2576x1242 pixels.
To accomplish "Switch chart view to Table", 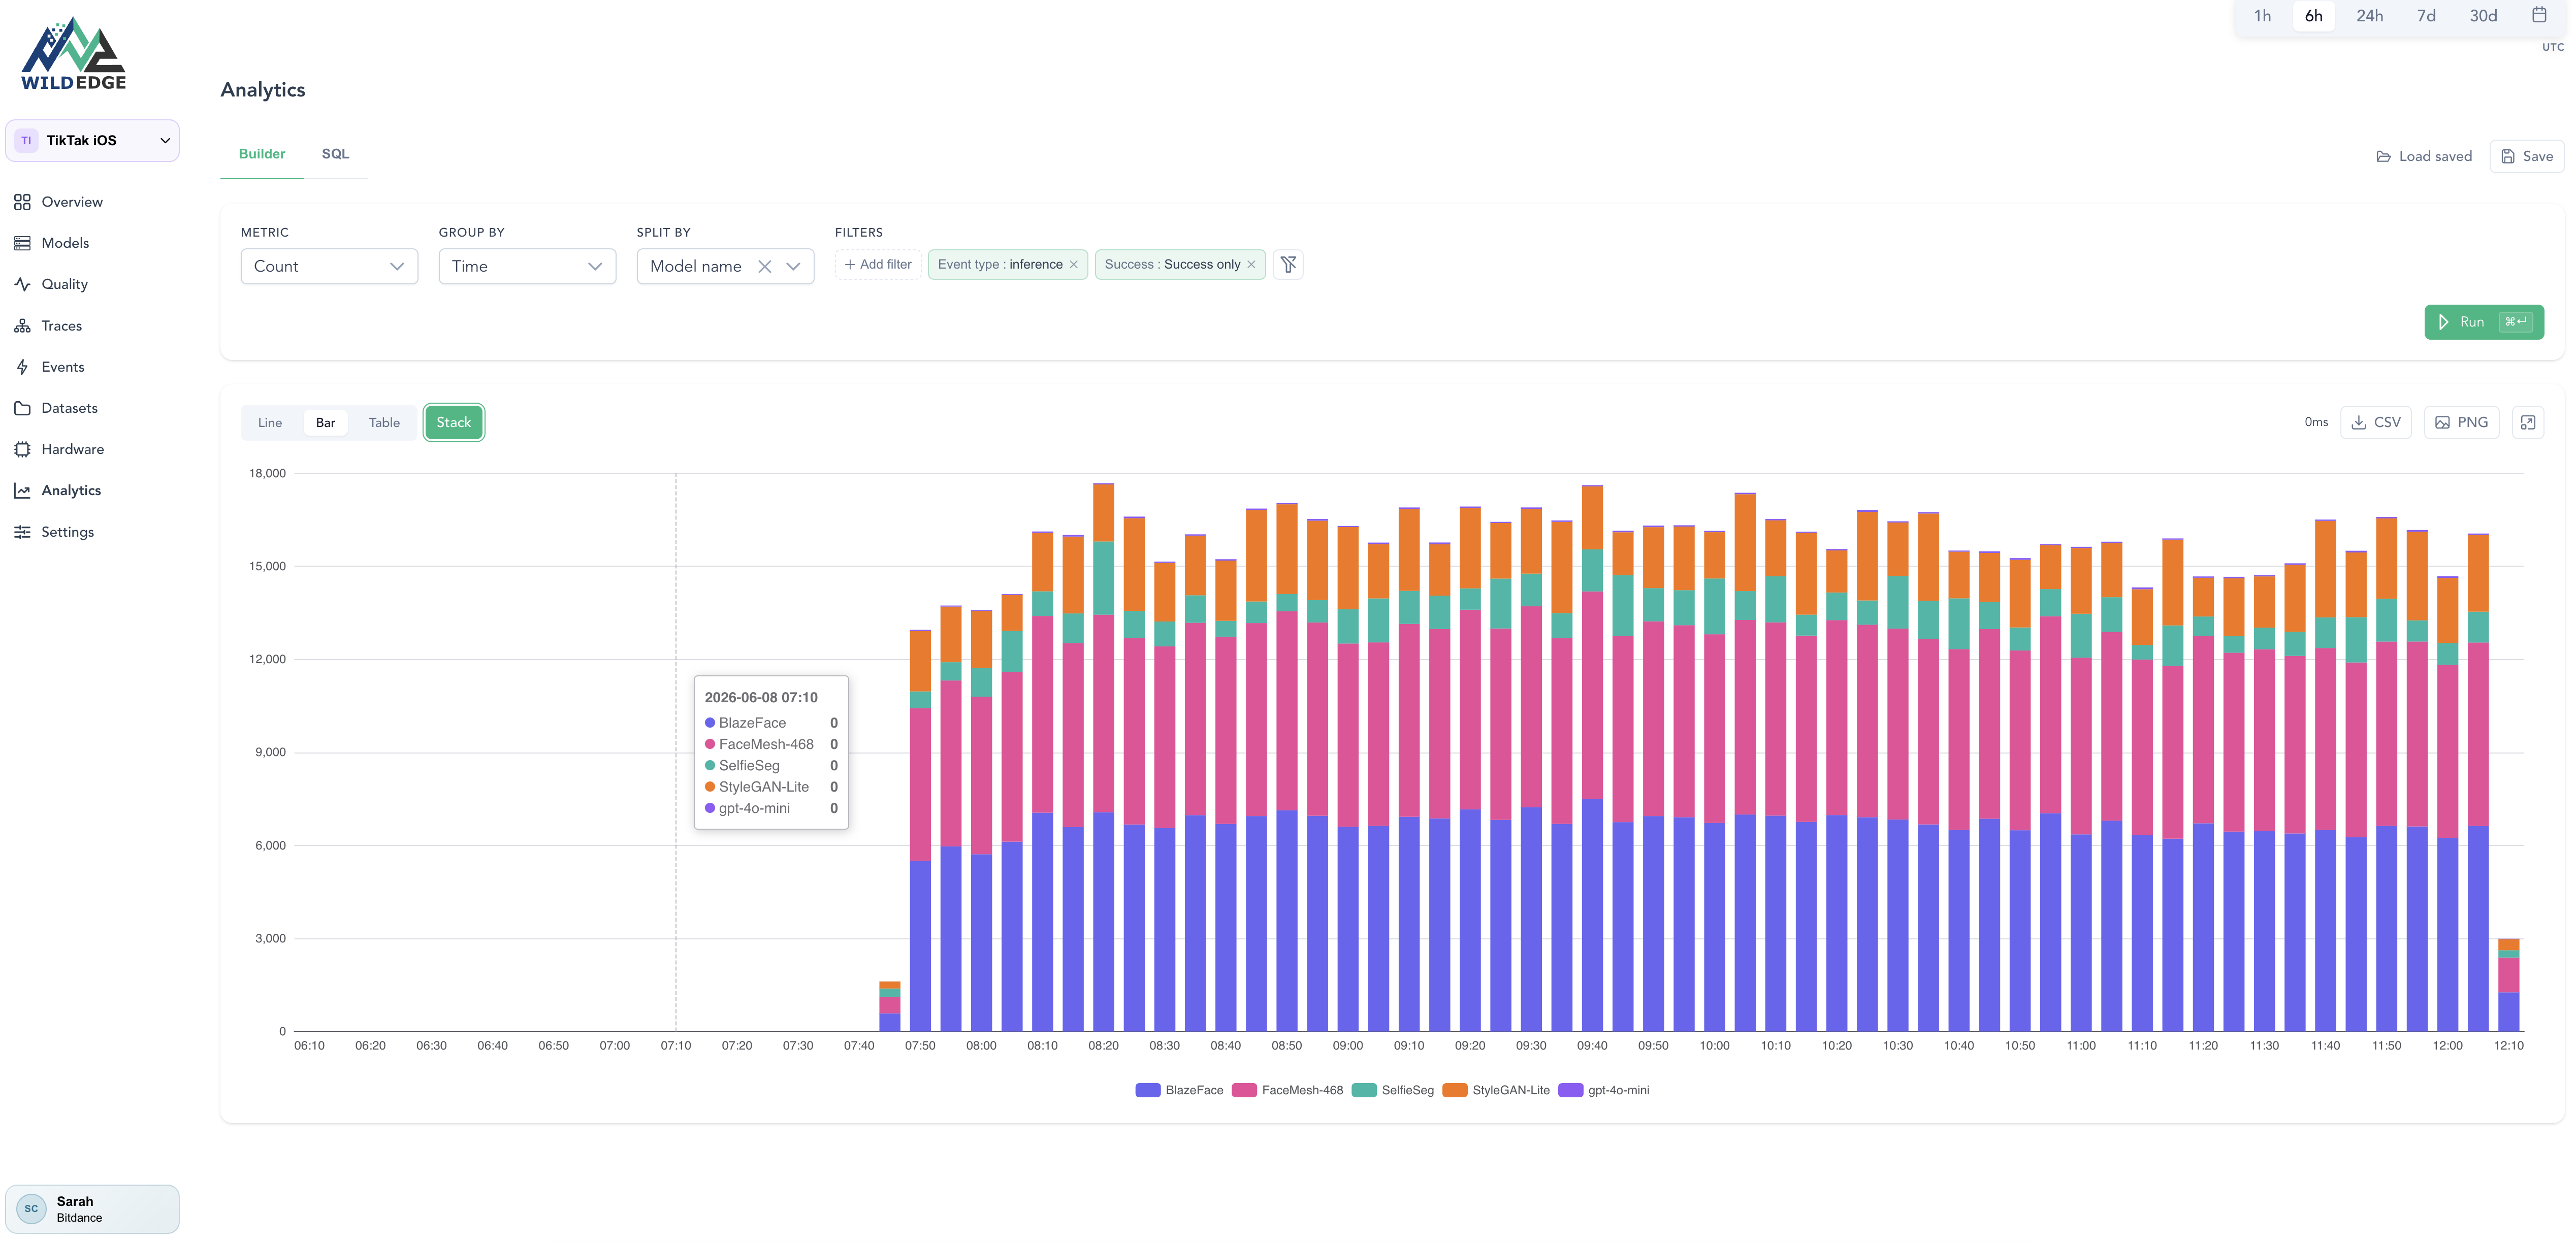I will pos(384,423).
